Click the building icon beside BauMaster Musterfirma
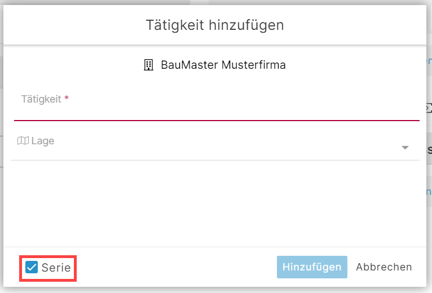The height and width of the screenshot is (293, 432). pos(148,65)
